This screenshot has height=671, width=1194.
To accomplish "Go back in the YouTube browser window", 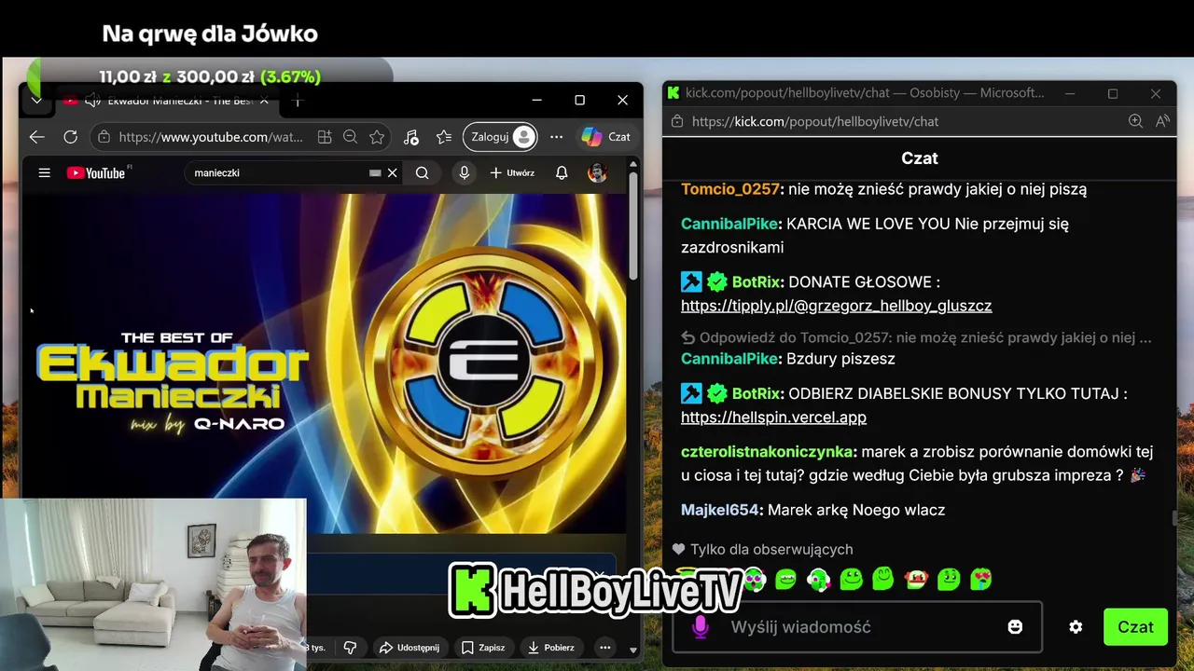I will (36, 137).
